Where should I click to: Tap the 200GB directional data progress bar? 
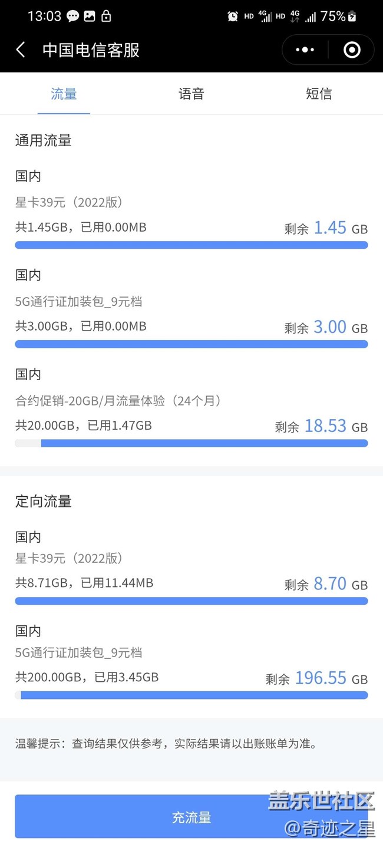click(x=191, y=695)
